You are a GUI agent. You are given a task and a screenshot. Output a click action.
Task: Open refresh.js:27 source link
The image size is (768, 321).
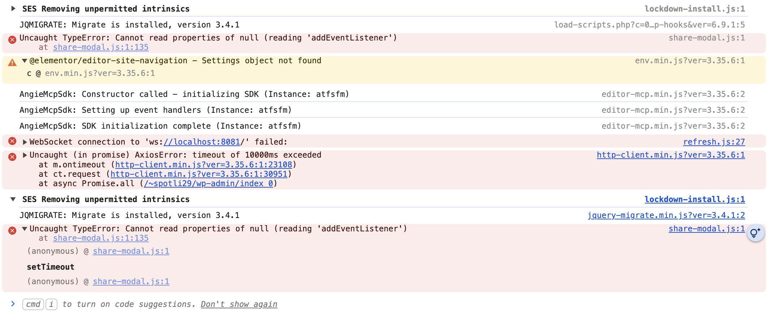714,142
